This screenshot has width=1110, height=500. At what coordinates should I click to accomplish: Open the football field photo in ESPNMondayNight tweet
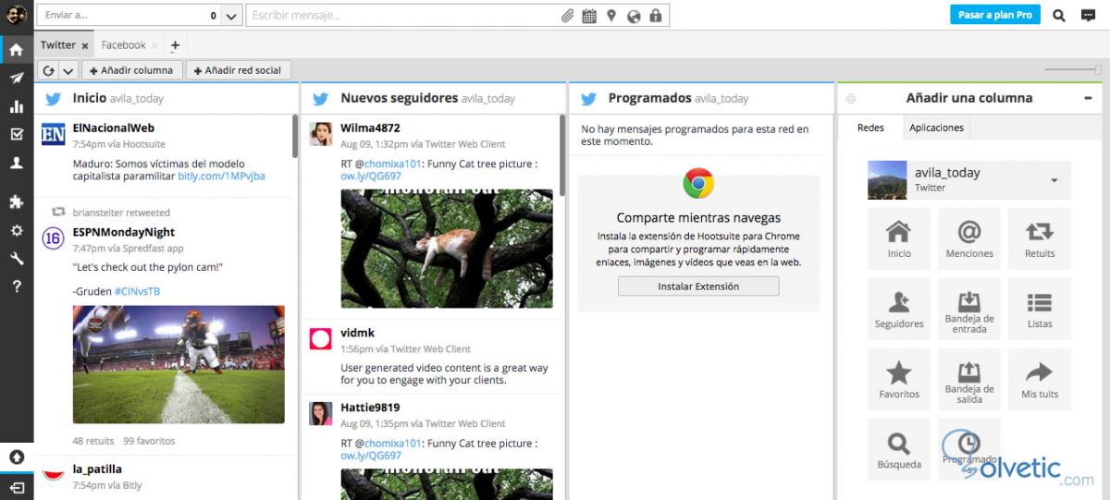click(179, 365)
